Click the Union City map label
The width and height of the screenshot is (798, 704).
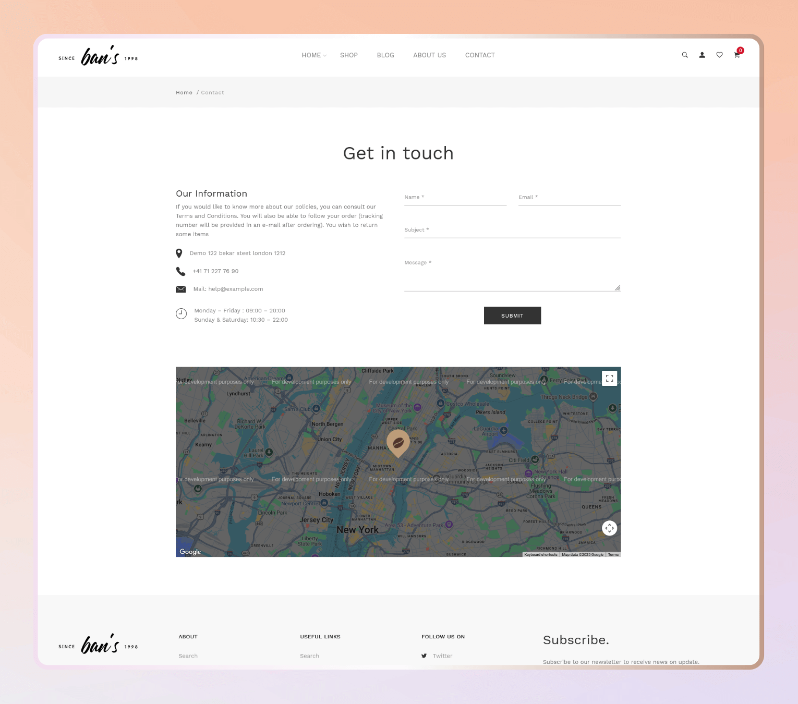point(330,439)
